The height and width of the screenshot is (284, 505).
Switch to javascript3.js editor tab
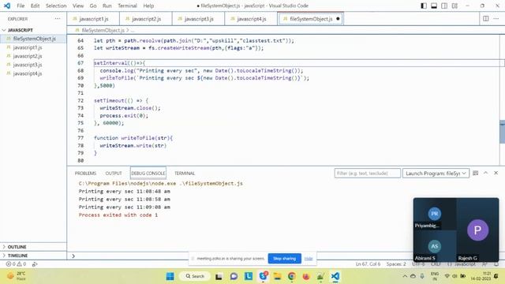[x=198, y=19]
